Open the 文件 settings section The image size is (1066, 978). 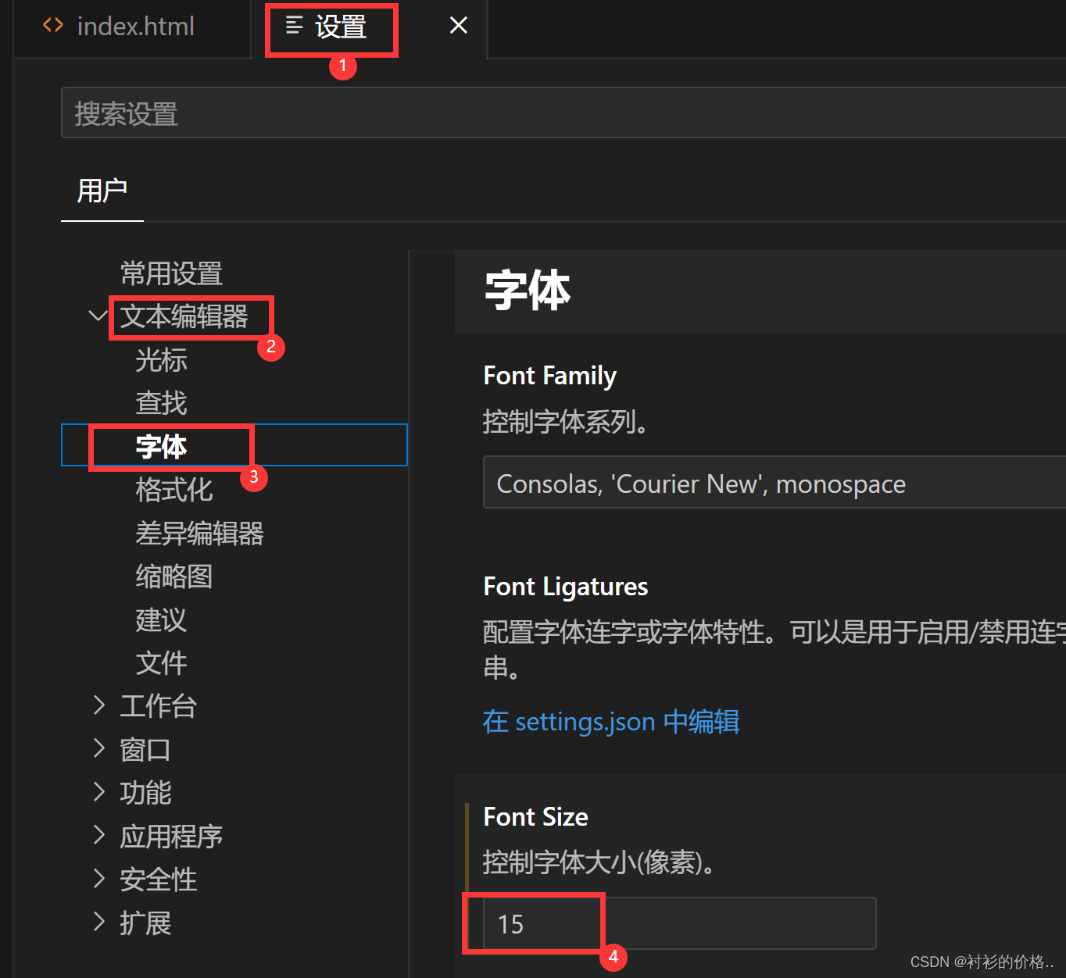click(x=161, y=663)
